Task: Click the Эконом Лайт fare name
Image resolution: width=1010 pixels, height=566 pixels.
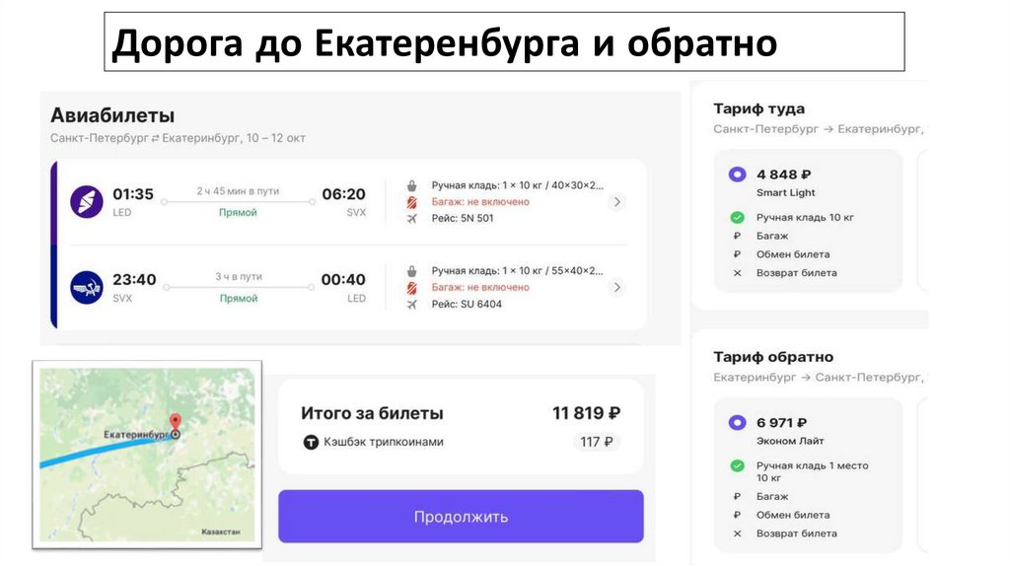Action: [x=790, y=441]
